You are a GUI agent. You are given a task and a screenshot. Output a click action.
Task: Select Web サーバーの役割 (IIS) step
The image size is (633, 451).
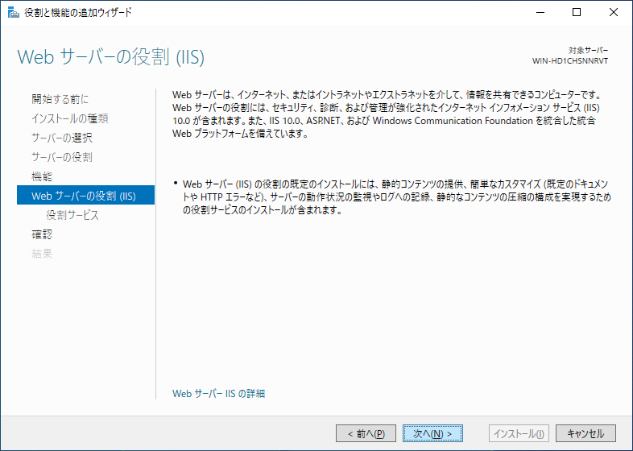[85, 196]
